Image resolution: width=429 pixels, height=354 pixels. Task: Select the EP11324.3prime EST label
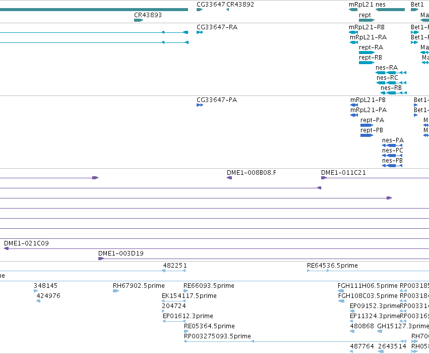[x=375, y=317]
